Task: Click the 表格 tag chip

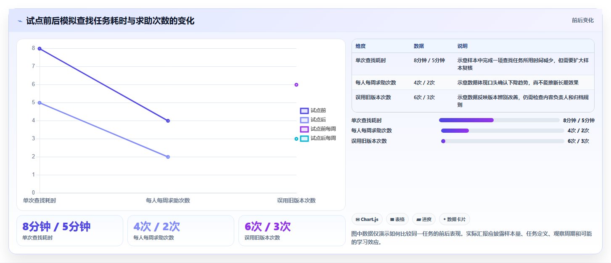Action: pos(397,219)
